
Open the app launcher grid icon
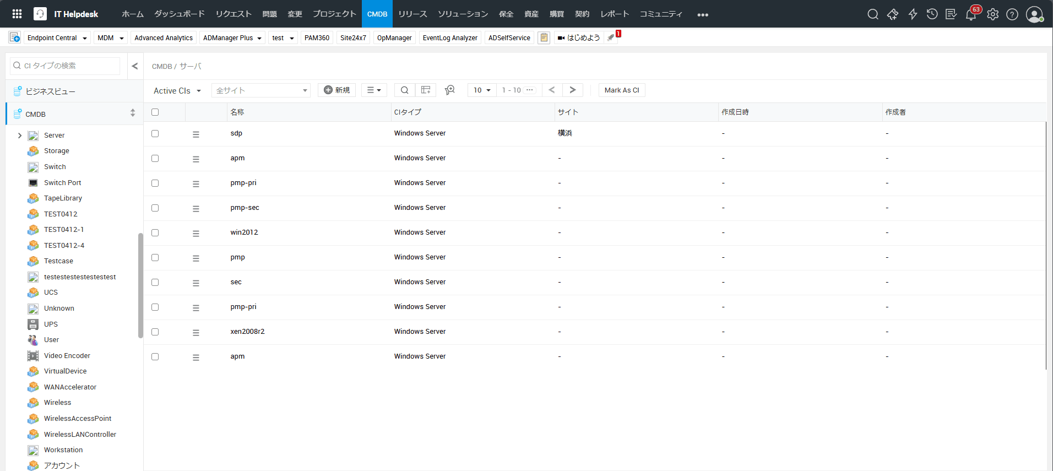[x=17, y=14]
